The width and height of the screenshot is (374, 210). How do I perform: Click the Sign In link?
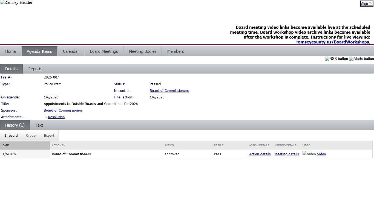click(x=367, y=4)
